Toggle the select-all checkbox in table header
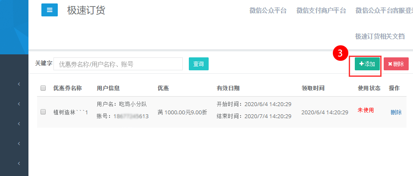Image resolution: width=413 pixels, height=176 pixels. (43, 88)
